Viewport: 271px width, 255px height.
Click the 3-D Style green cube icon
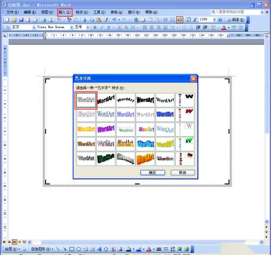[x=186, y=249]
